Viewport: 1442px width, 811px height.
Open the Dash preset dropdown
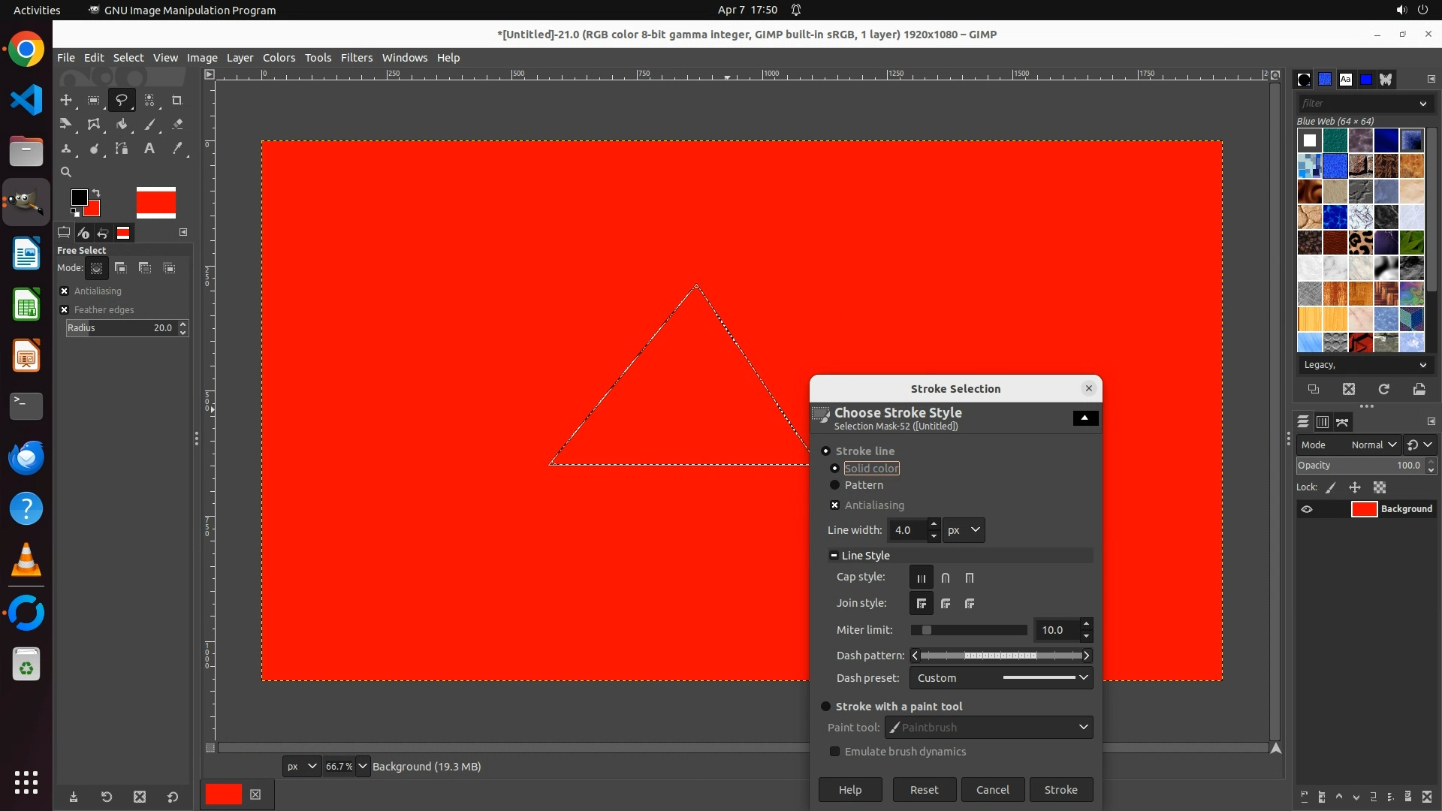(1001, 678)
